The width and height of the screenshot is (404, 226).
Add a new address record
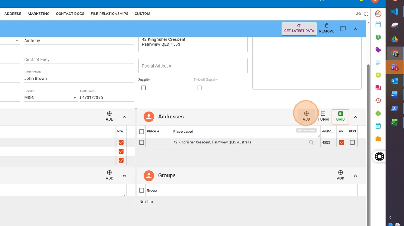pyautogui.click(x=306, y=116)
